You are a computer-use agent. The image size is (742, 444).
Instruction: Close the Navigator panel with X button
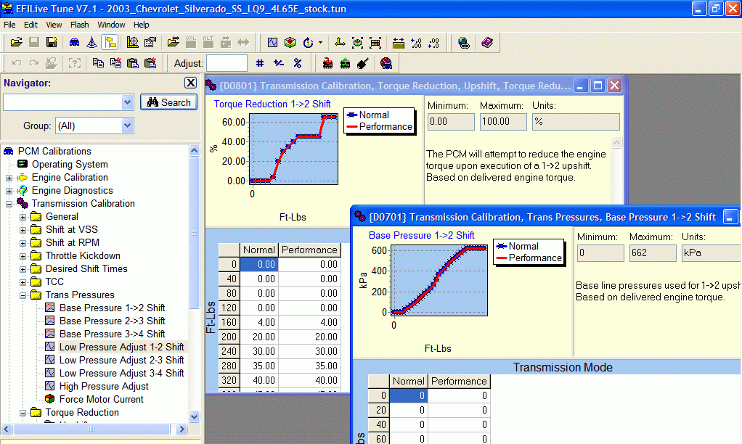pyautogui.click(x=190, y=83)
